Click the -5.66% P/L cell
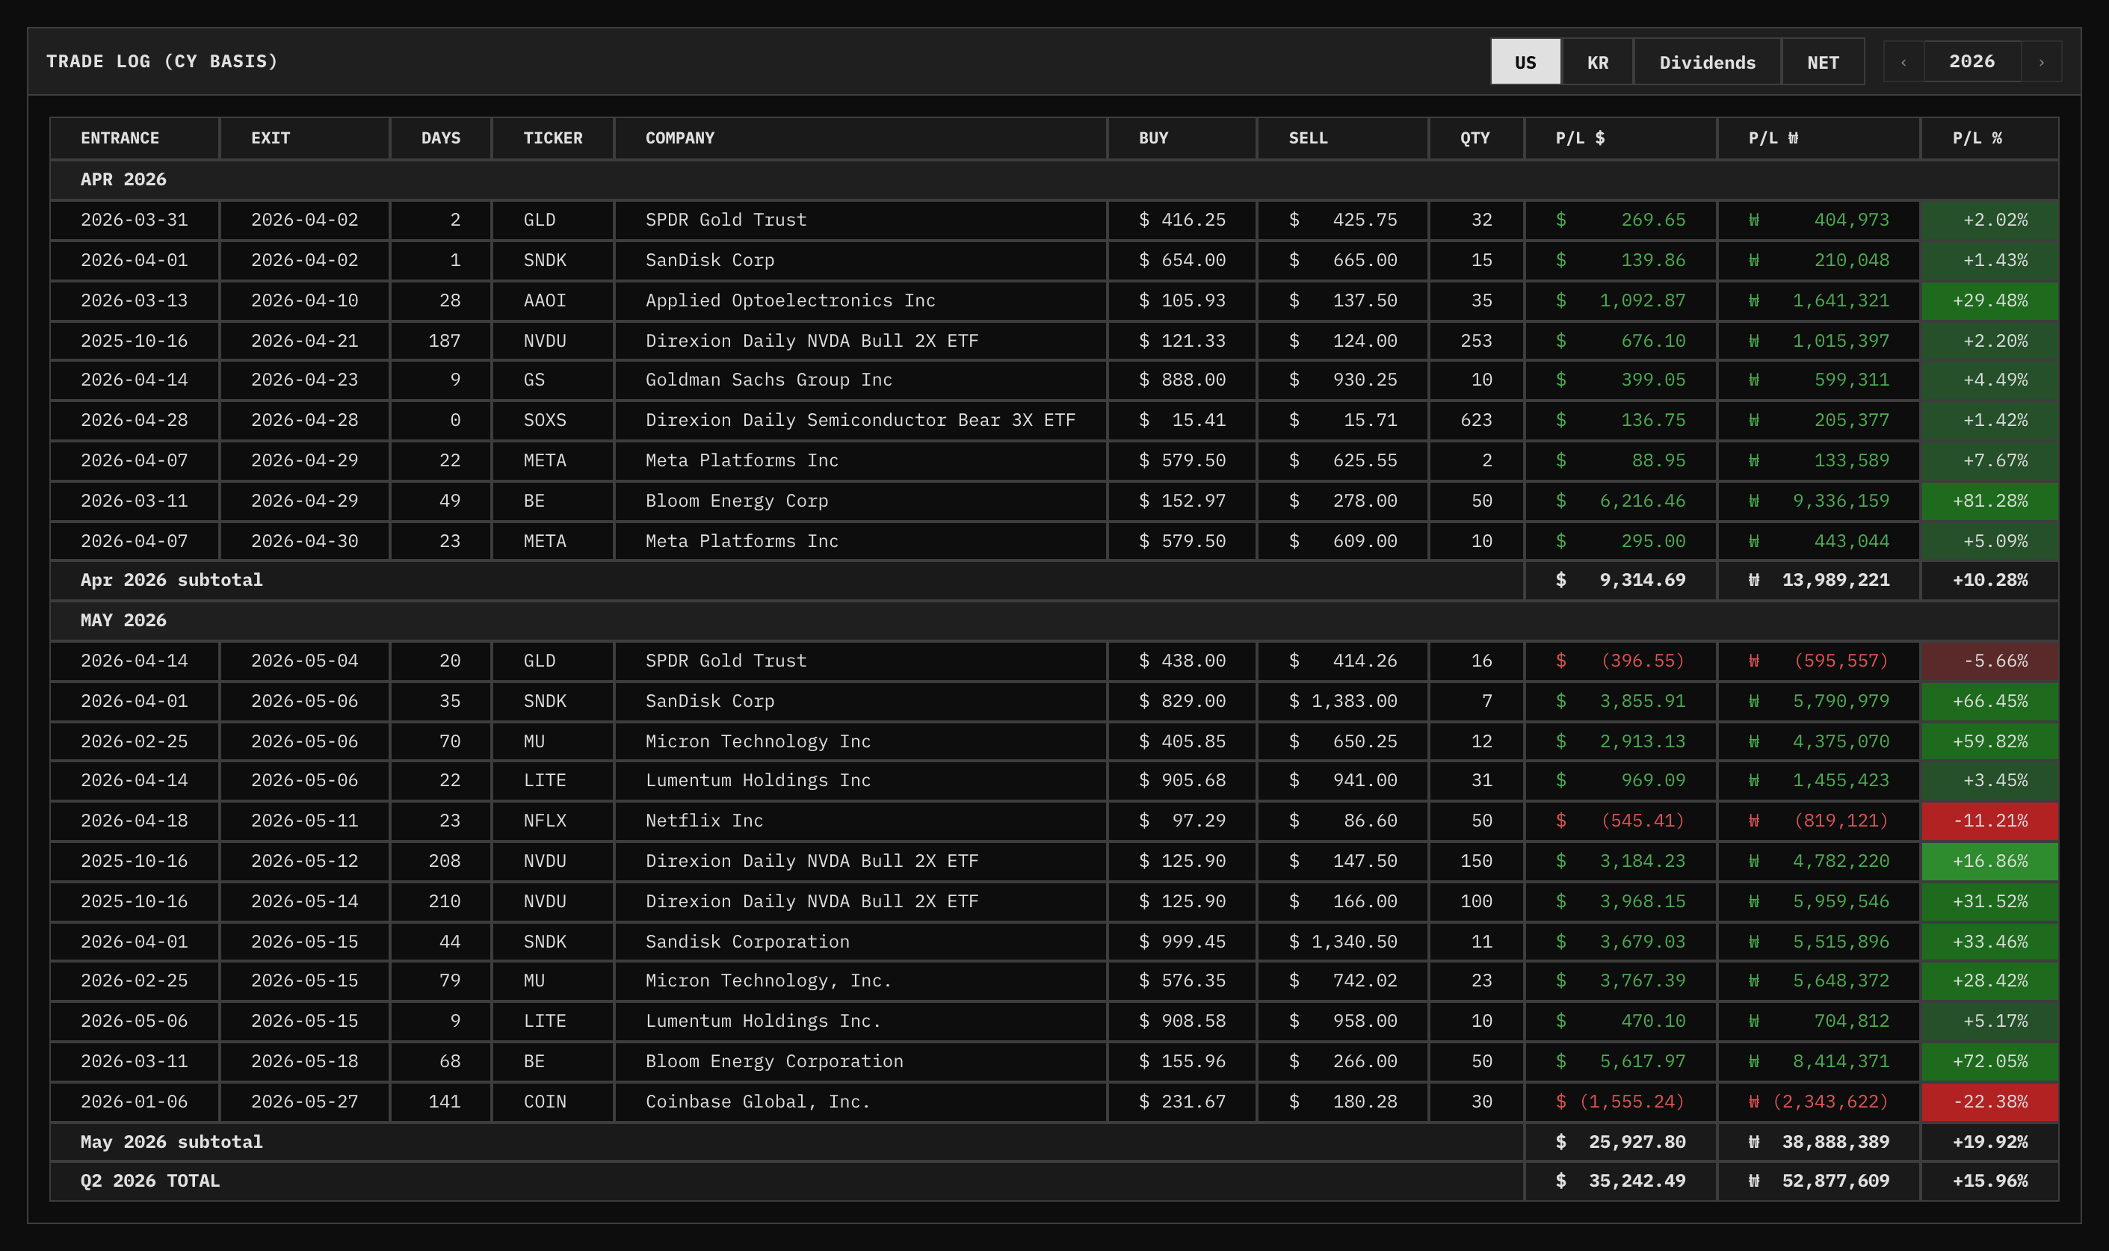Viewport: 2109px width, 1251px height. [x=1989, y=661]
